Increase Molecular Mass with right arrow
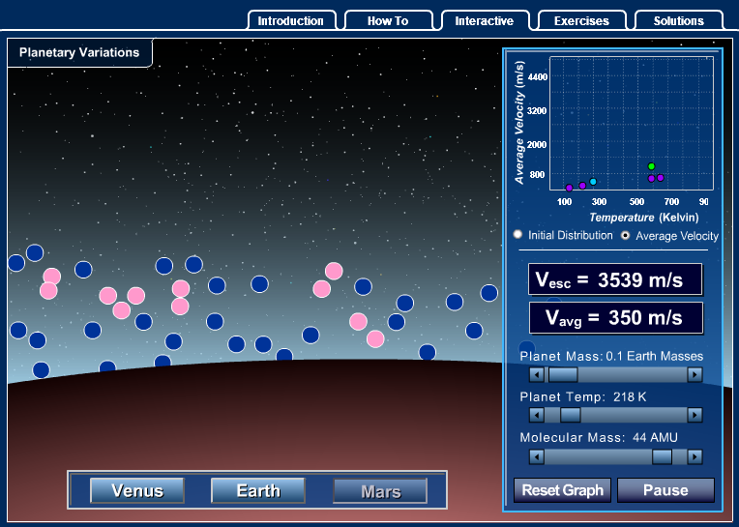The image size is (739, 527). (695, 456)
